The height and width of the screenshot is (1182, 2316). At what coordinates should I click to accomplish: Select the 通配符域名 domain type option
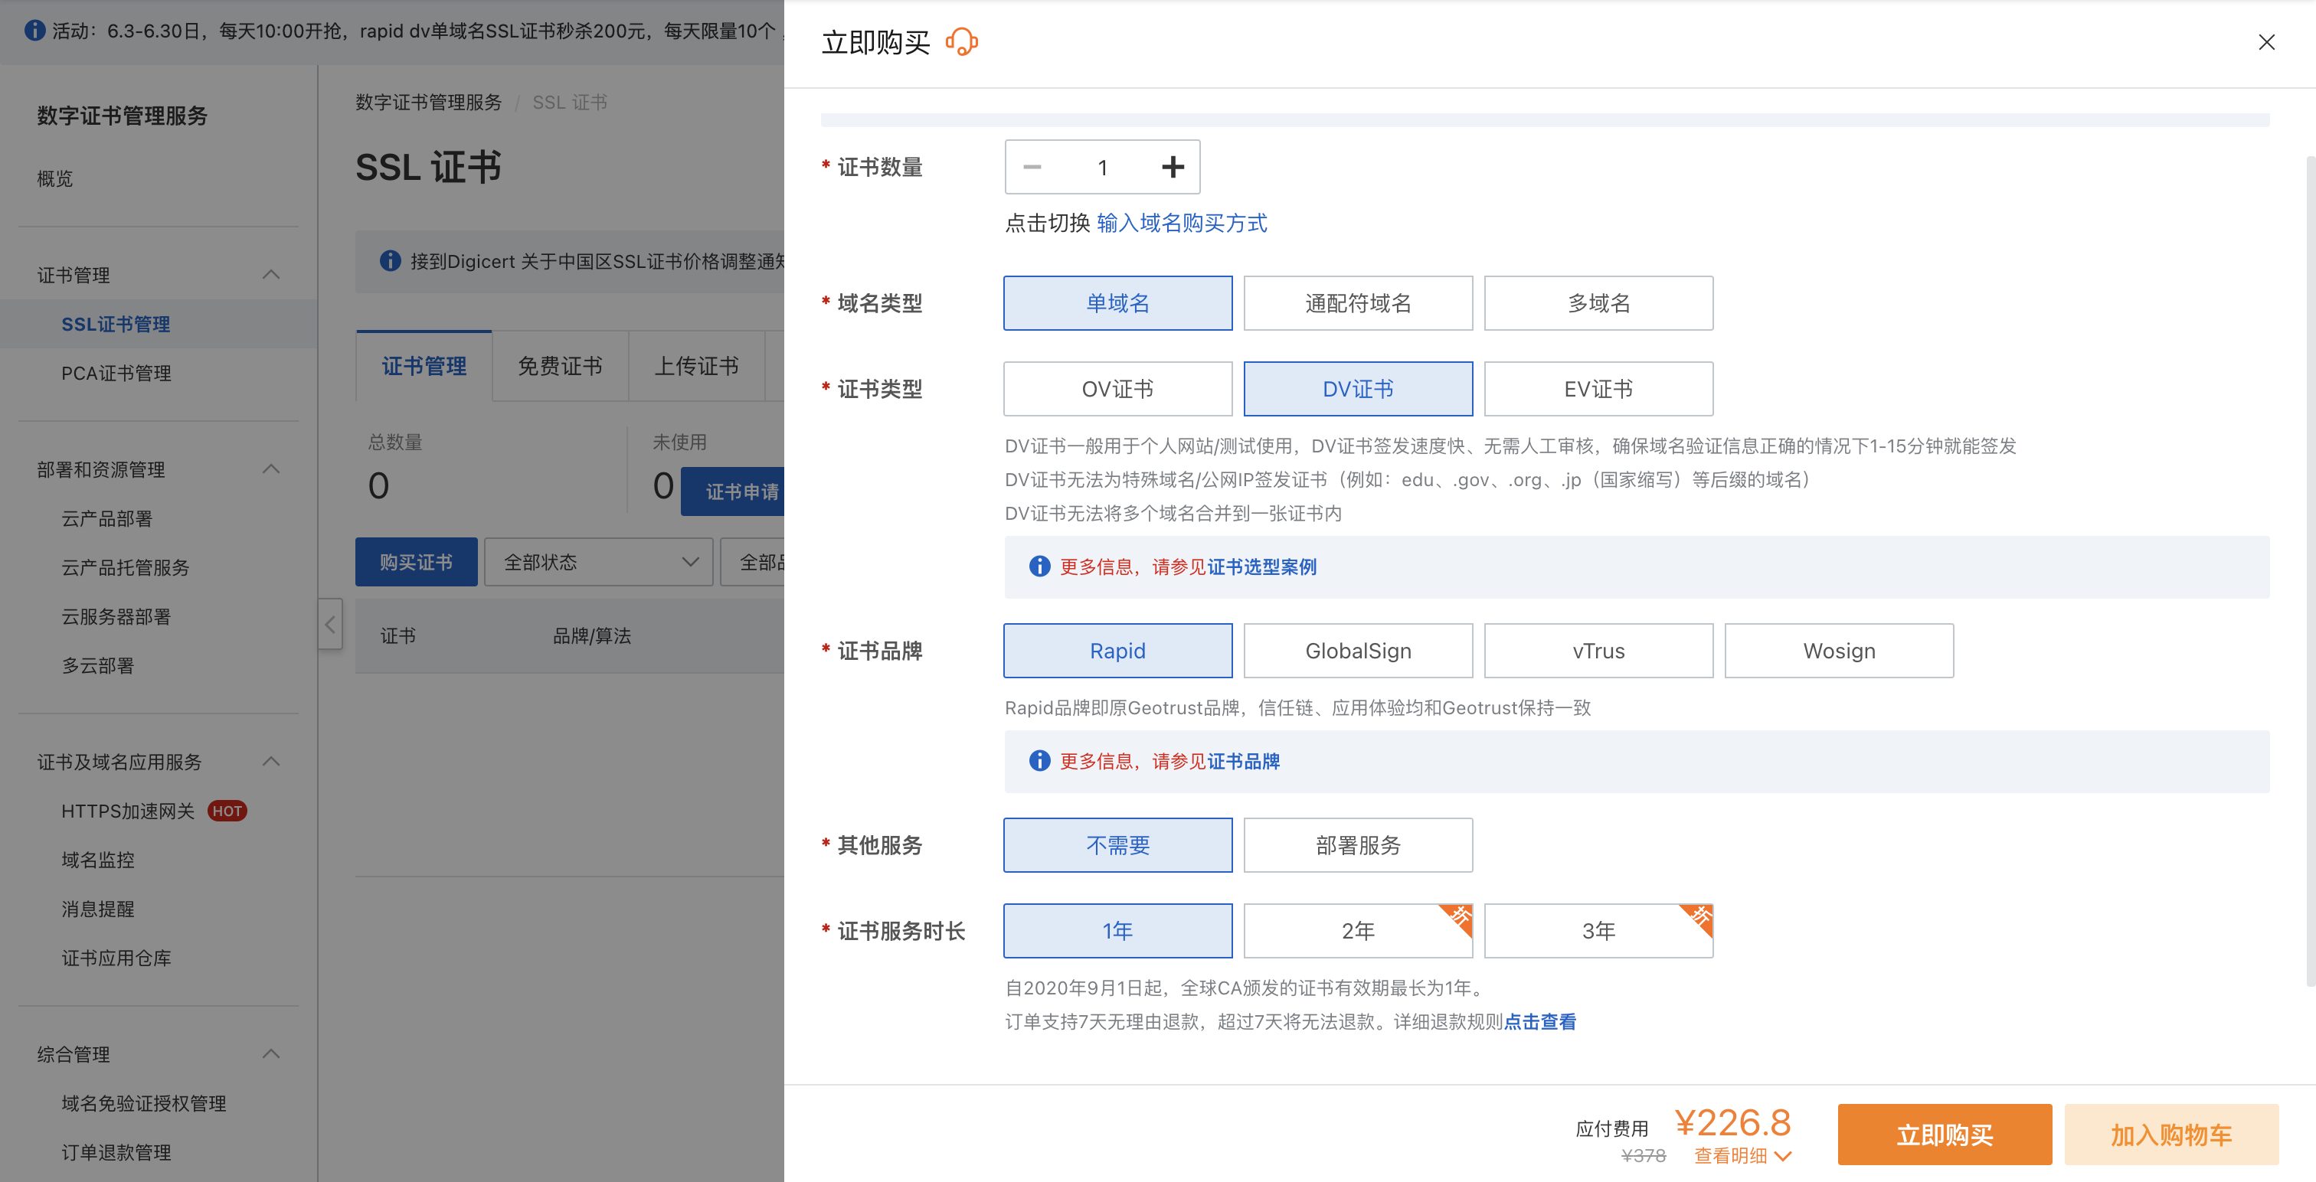(1356, 303)
